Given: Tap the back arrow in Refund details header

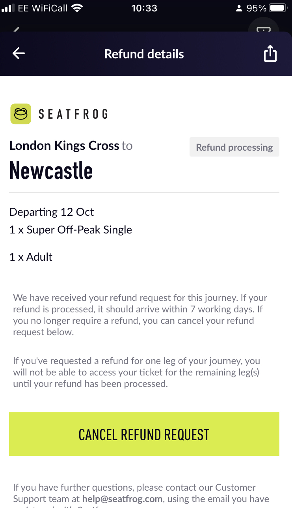Looking at the screenshot, I should pos(19,54).
